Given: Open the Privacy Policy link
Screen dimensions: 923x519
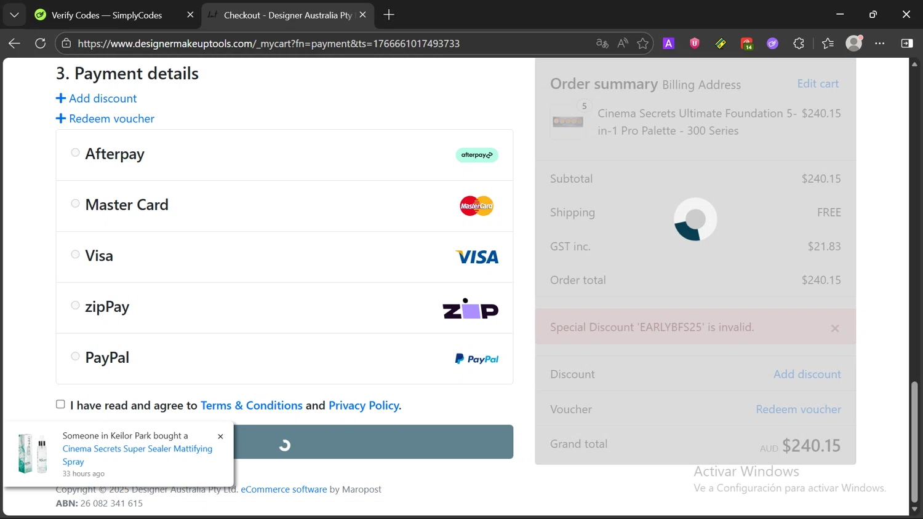Looking at the screenshot, I should 364,405.
